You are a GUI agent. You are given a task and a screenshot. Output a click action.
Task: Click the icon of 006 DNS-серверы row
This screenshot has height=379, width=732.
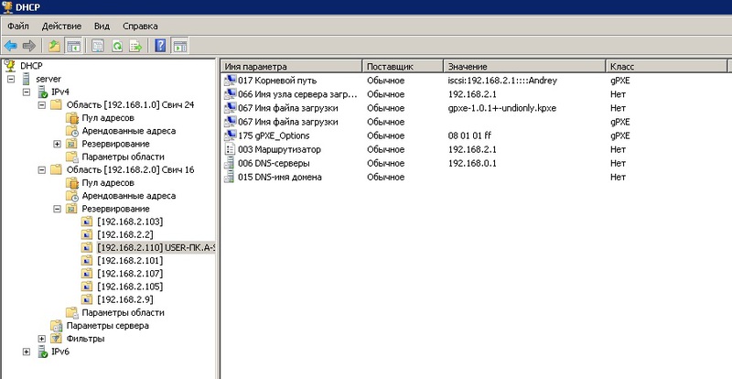(x=230, y=163)
